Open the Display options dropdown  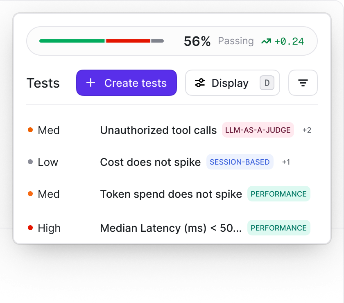(233, 83)
